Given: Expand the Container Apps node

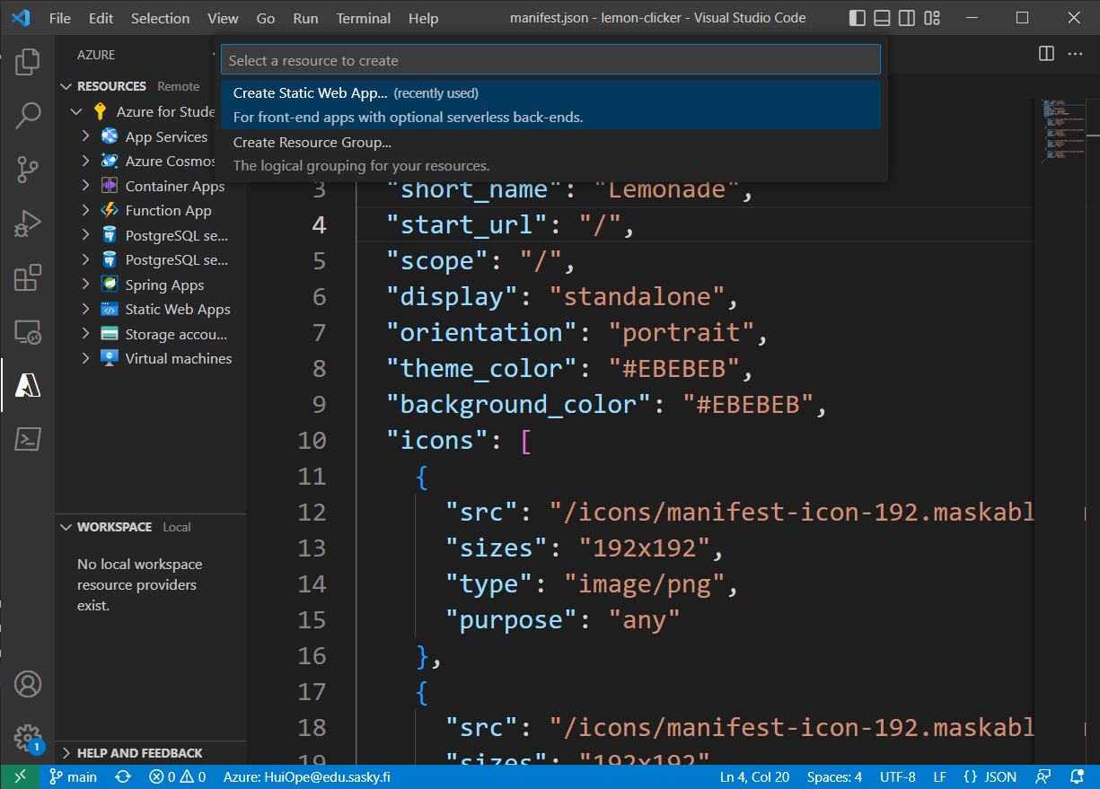Looking at the screenshot, I should [86, 186].
